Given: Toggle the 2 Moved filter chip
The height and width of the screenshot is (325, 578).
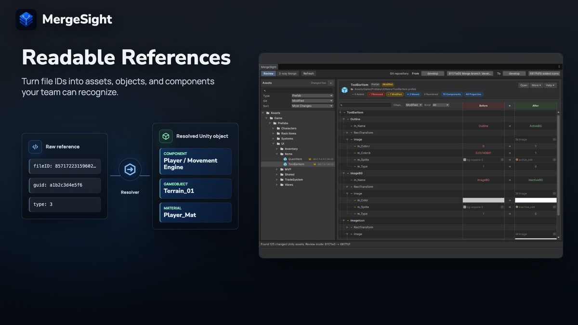Looking at the screenshot, I should (x=414, y=94).
